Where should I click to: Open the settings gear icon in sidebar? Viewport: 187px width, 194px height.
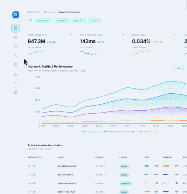(x=15, y=93)
